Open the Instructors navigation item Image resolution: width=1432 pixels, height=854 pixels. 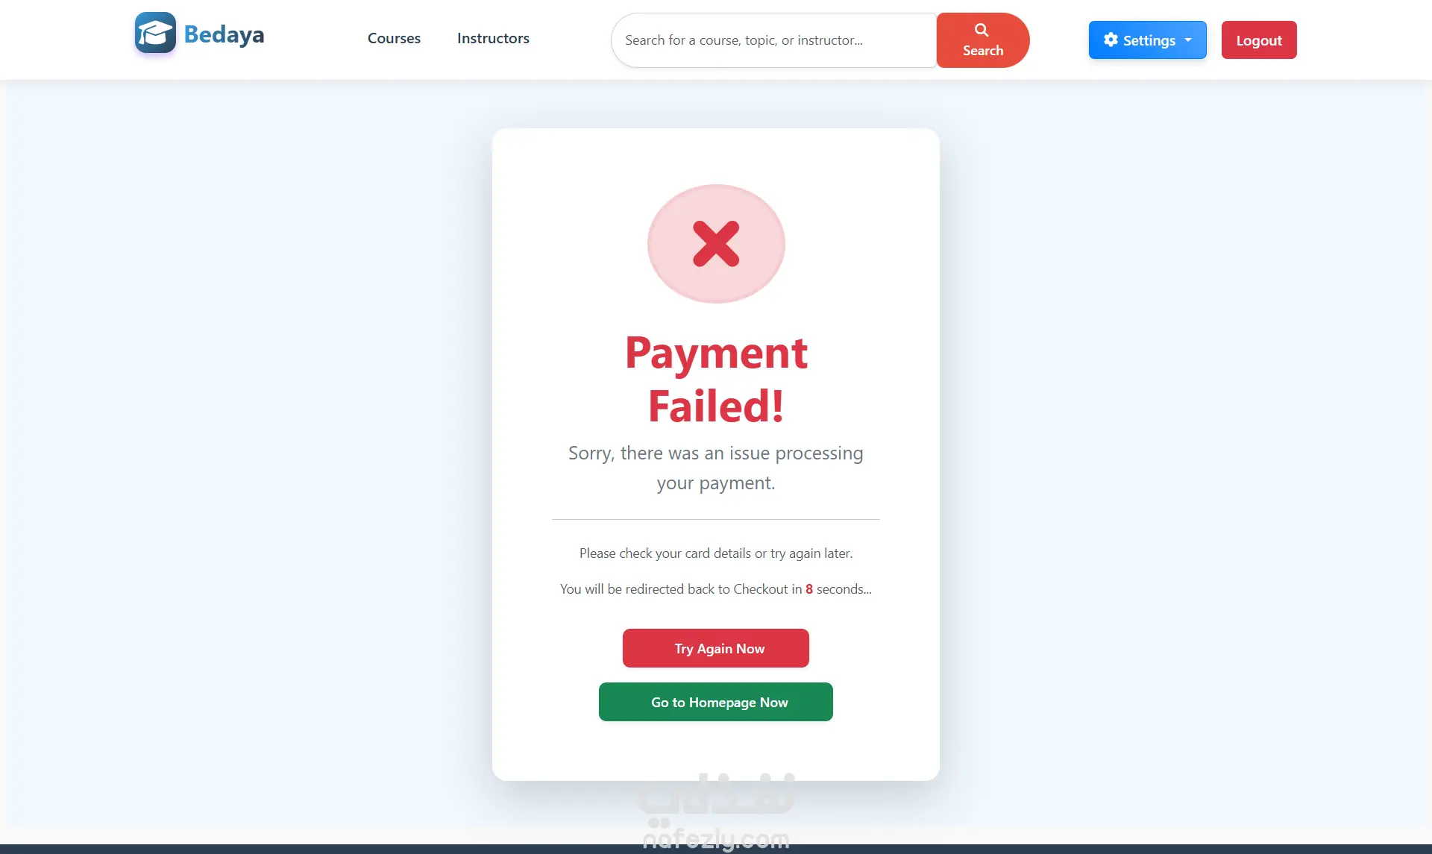493,38
